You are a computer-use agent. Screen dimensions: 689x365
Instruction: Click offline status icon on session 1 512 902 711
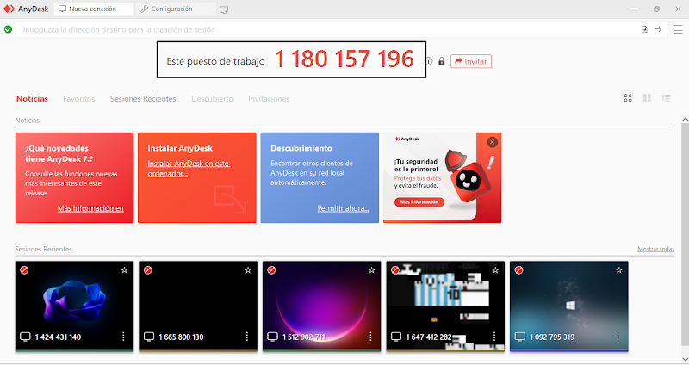(271, 270)
